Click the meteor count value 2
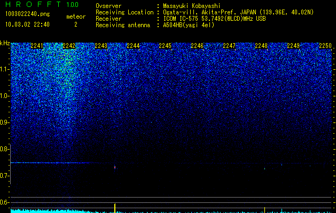This screenshot has width=336, height=213. pos(76,24)
